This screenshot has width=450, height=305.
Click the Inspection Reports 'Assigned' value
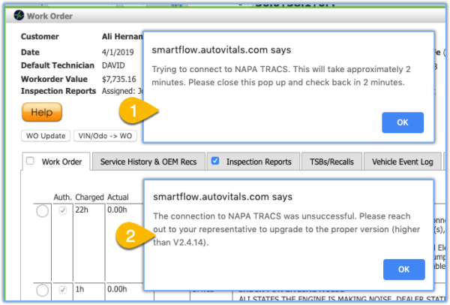122,91
